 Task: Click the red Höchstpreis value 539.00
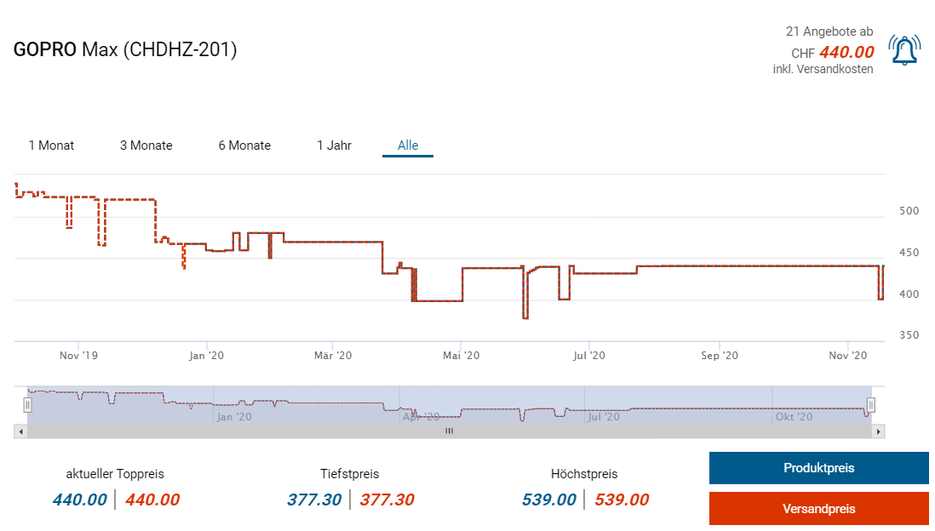click(x=622, y=500)
